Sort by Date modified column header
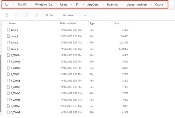The height and width of the screenshot is (118, 175). [x=68, y=23]
